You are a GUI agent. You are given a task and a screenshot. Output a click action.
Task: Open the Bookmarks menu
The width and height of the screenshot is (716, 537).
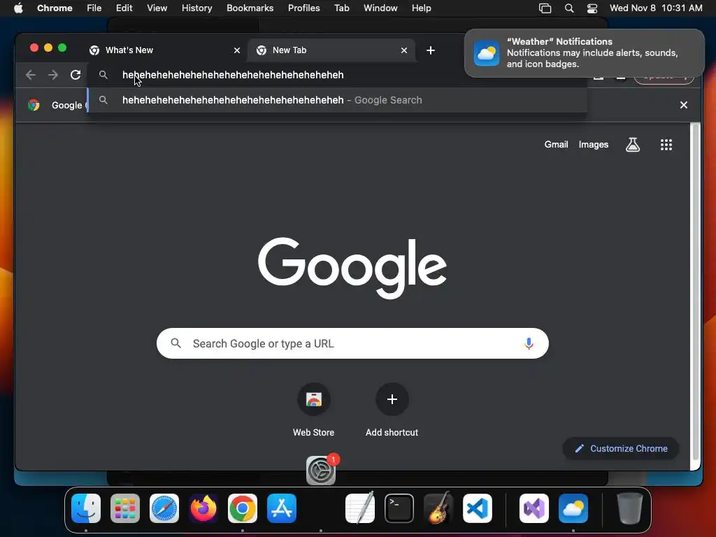click(250, 8)
